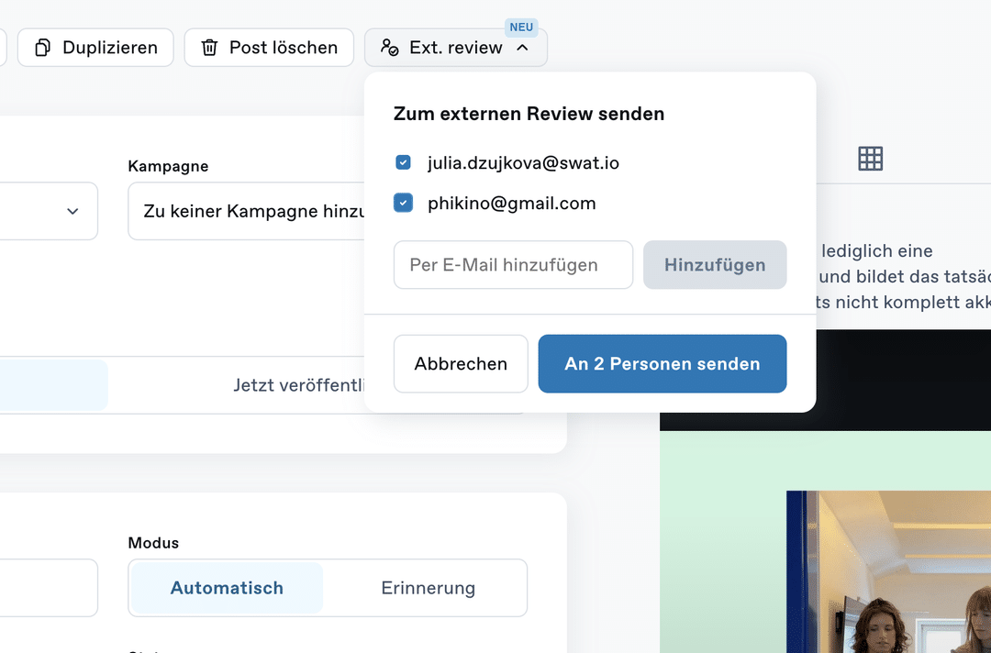Click the Post löschen button
Viewport: 991px width, 653px height.
click(x=269, y=48)
